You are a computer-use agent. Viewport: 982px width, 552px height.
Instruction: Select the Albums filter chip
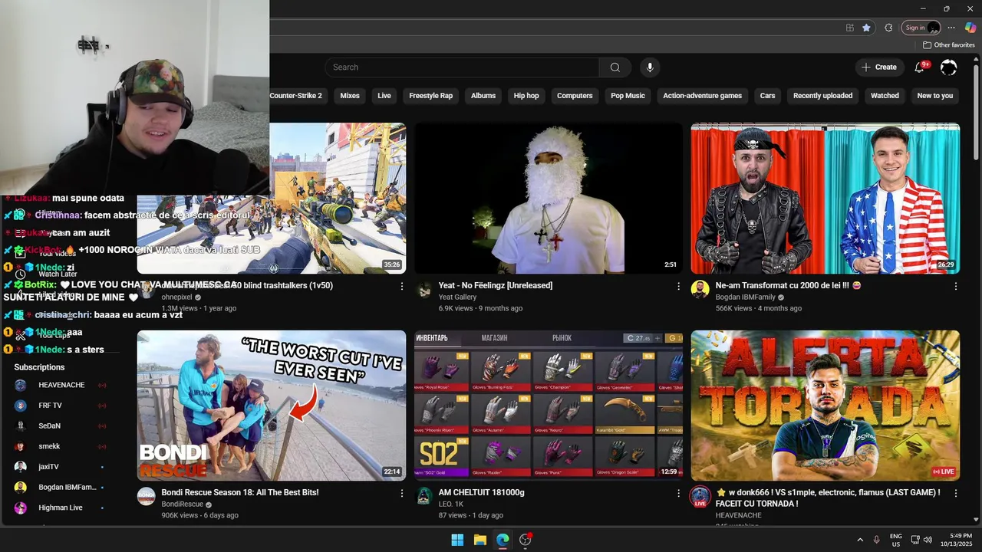pyautogui.click(x=483, y=96)
